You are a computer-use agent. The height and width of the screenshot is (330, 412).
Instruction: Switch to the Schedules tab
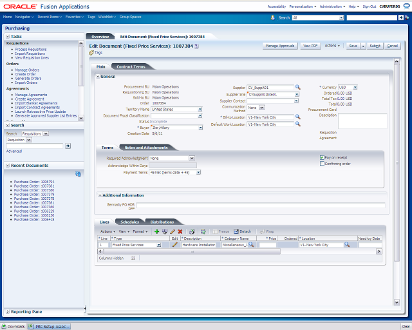129,222
